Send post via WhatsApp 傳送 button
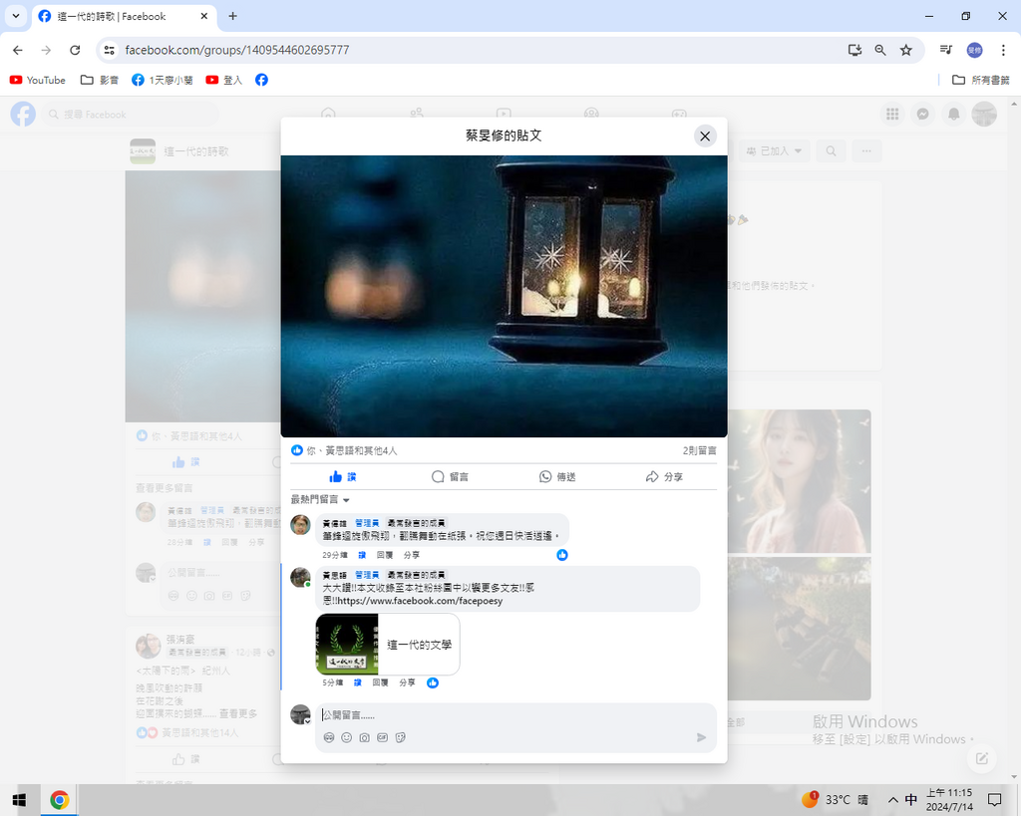Screen dimensions: 1021x816 coord(557,477)
